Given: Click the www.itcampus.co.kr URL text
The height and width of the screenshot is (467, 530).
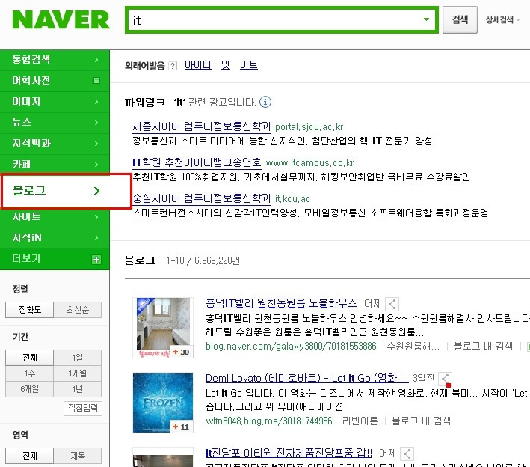Looking at the screenshot, I should (309, 163).
